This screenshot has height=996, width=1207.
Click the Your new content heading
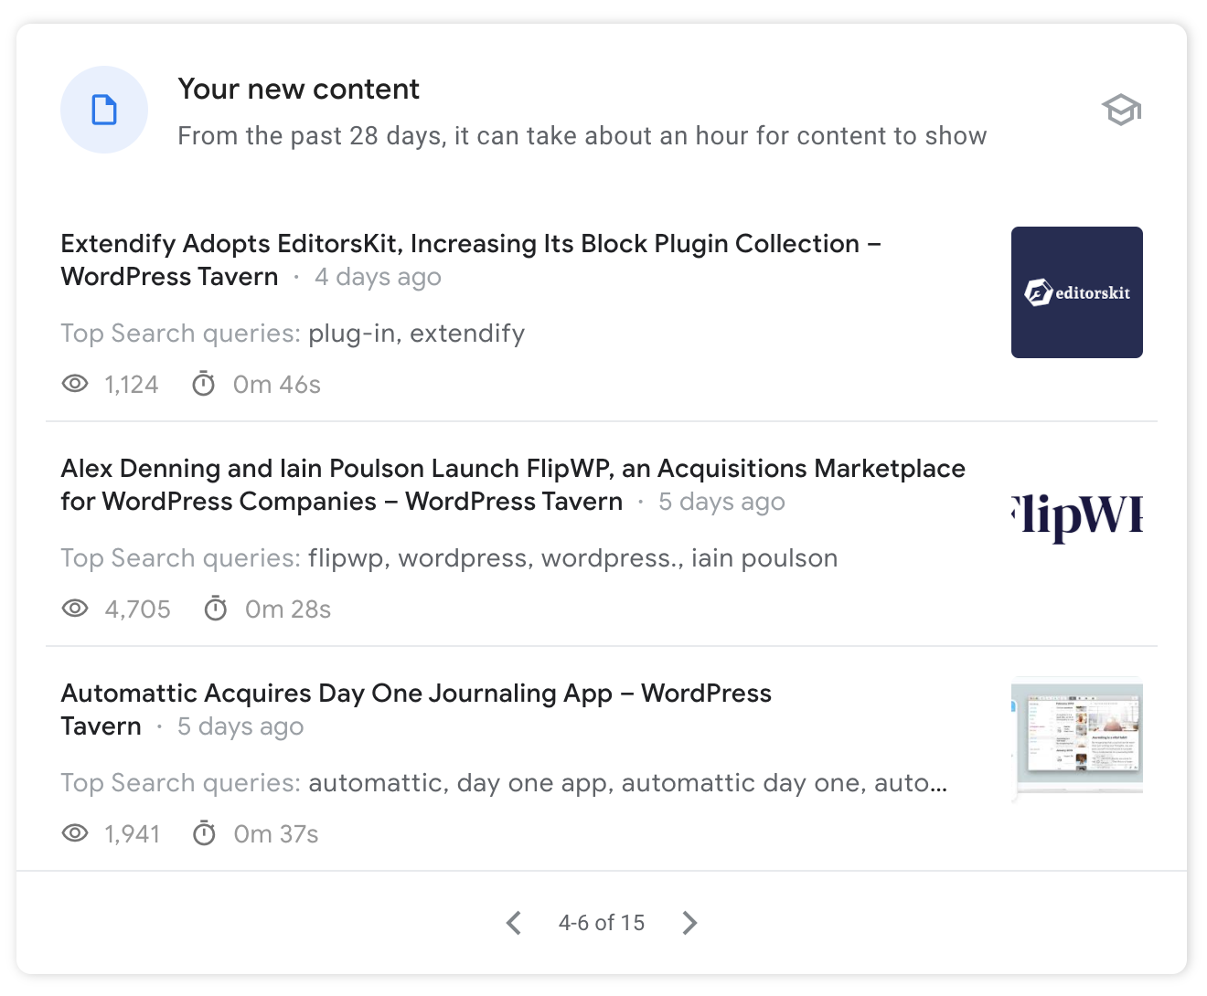pyautogui.click(x=298, y=90)
